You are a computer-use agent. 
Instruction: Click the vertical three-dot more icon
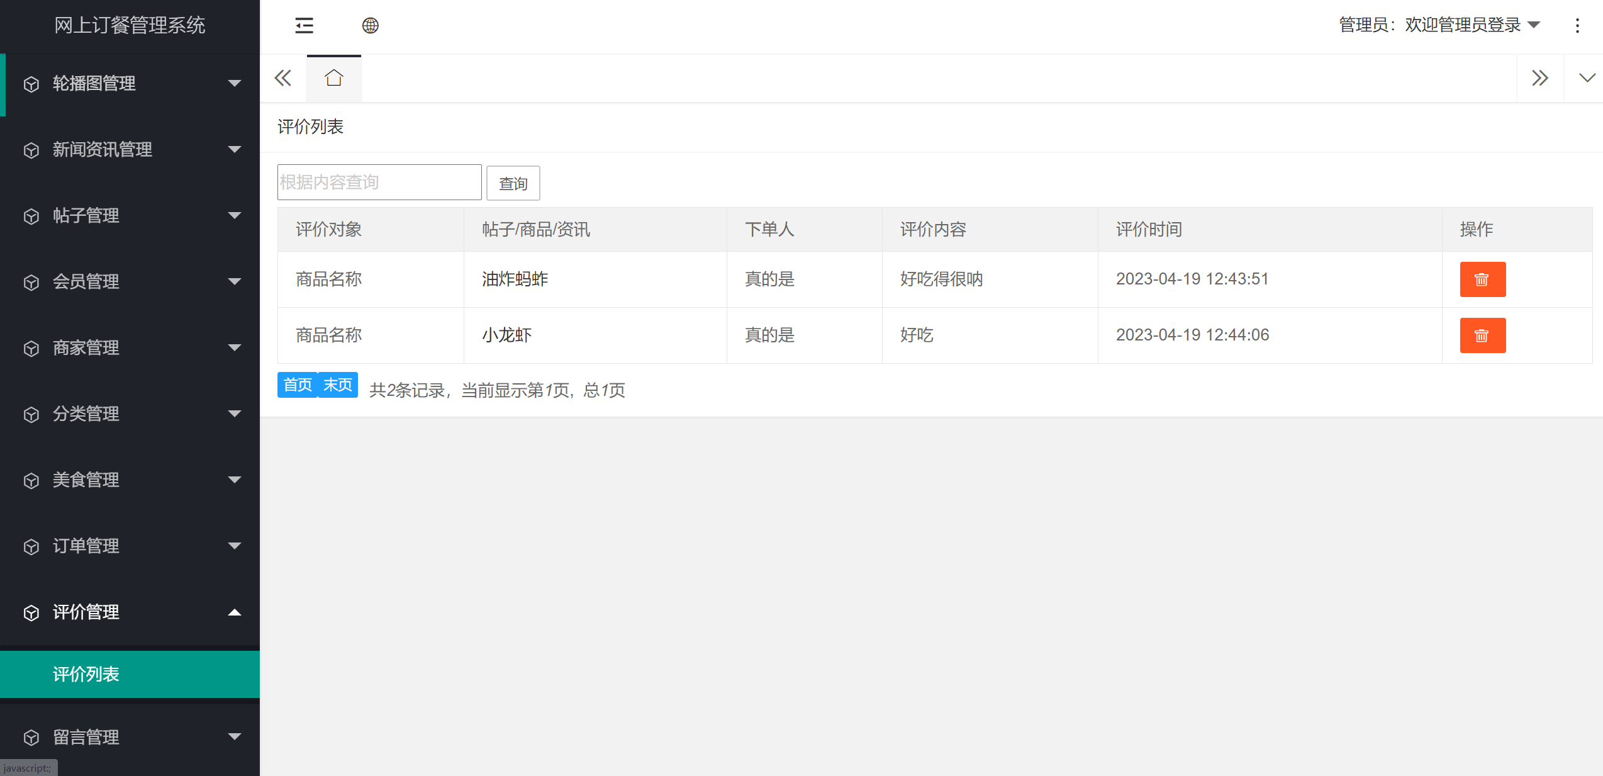(x=1577, y=26)
